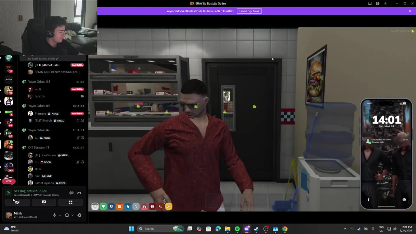Click the in-game phone flashlight icon
The width and height of the screenshot is (416, 234).
click(x=369, y=200)
